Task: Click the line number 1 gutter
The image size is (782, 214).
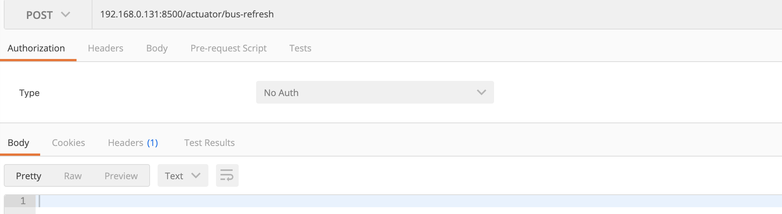Action: click(x=23, y=201)
